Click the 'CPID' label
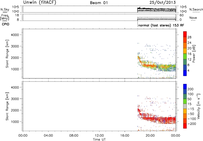Screen dimensions: 203x141 6,24
